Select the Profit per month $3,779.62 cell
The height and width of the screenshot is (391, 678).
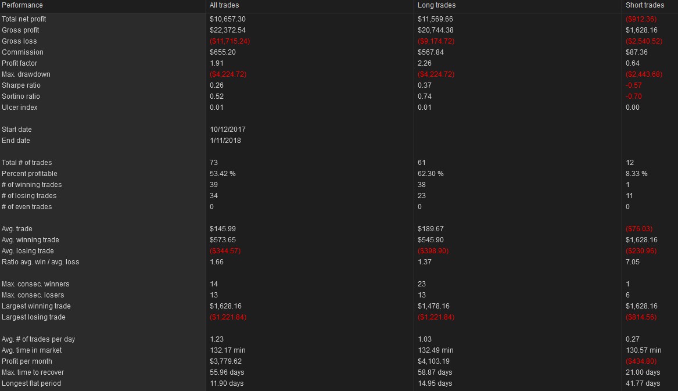click(225, 361)
